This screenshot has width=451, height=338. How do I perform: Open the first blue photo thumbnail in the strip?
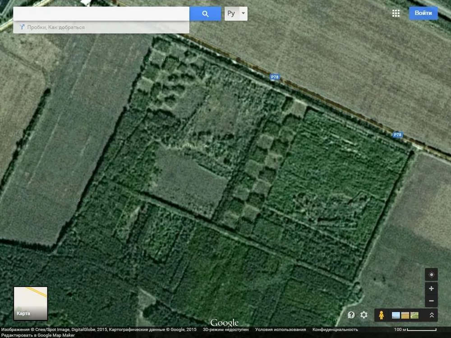[x=396, y=315]
